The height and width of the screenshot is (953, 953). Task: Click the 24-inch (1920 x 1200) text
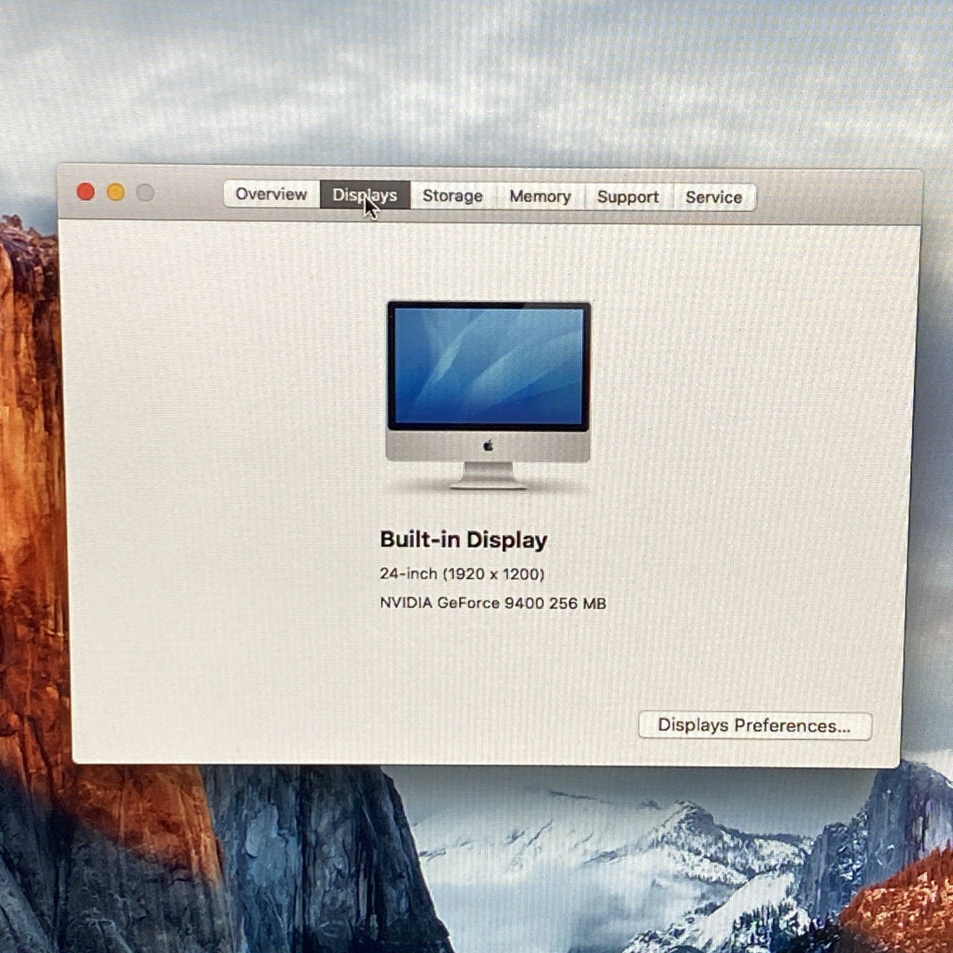[462, 574]
